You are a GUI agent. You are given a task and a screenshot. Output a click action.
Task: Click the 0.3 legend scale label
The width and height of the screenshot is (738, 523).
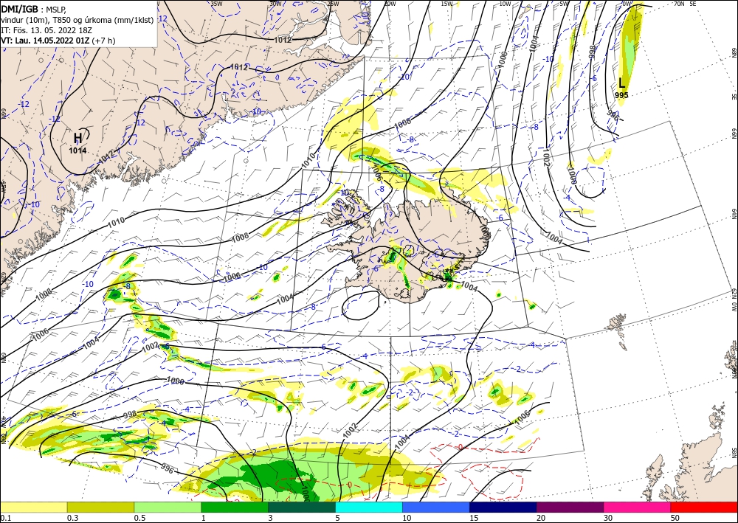(72, 518)
